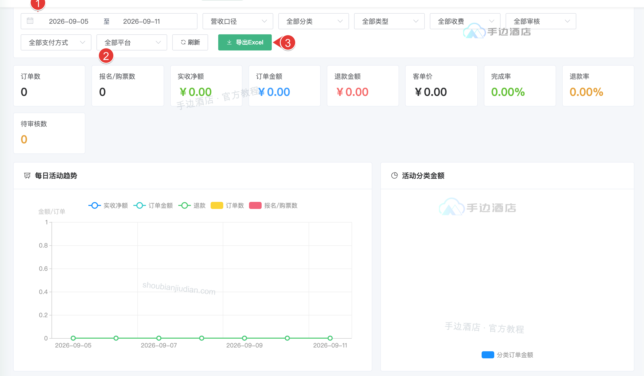Click the download icon in 导出Excel button
644x376 pixels.
229,42
